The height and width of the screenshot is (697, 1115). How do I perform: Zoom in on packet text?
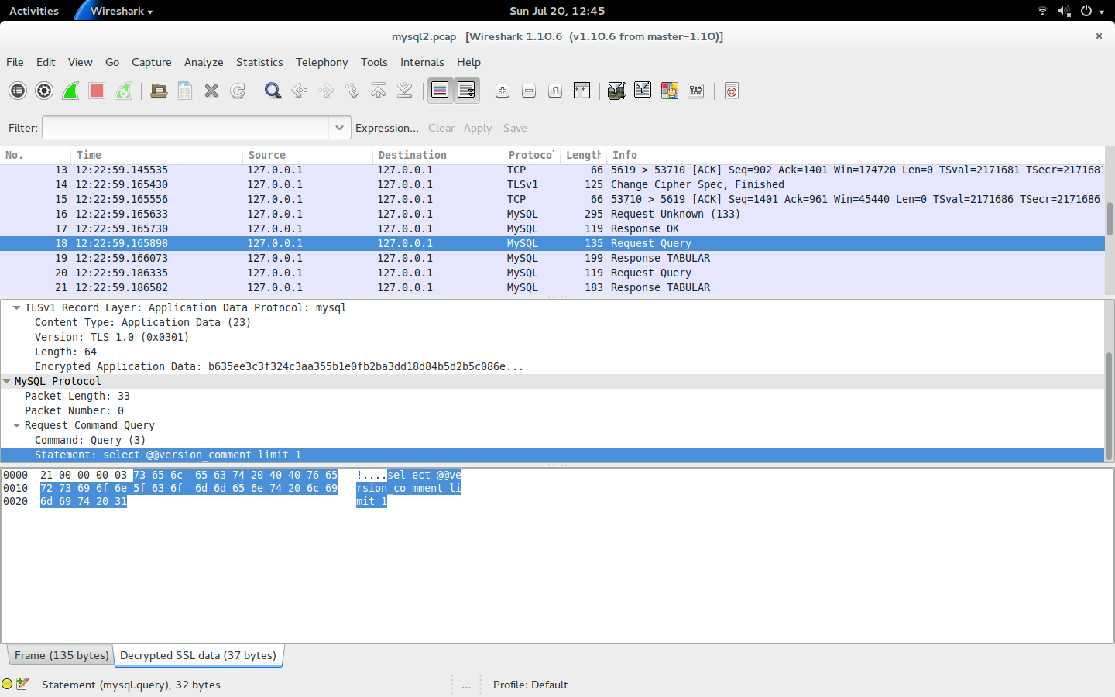coord(503,91)
